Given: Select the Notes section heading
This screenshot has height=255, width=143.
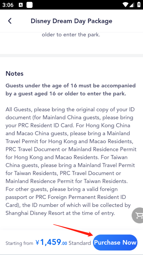Looking at the screenshot, I should coord(15,73).
